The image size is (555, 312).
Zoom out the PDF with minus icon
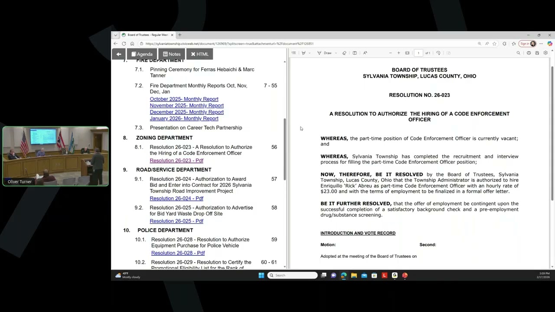[x=390, y=53]
